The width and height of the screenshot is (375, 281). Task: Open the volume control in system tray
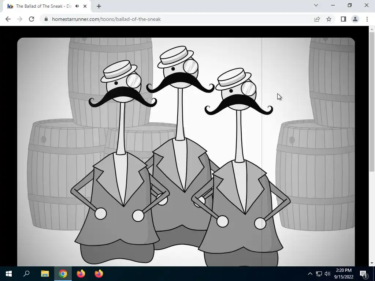pyautogui.click(x=327, y=274)
